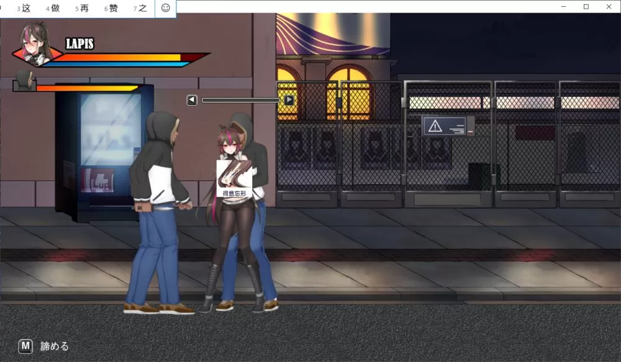Click the struggle gauge bar between the arrows

(x=240, y=99)
